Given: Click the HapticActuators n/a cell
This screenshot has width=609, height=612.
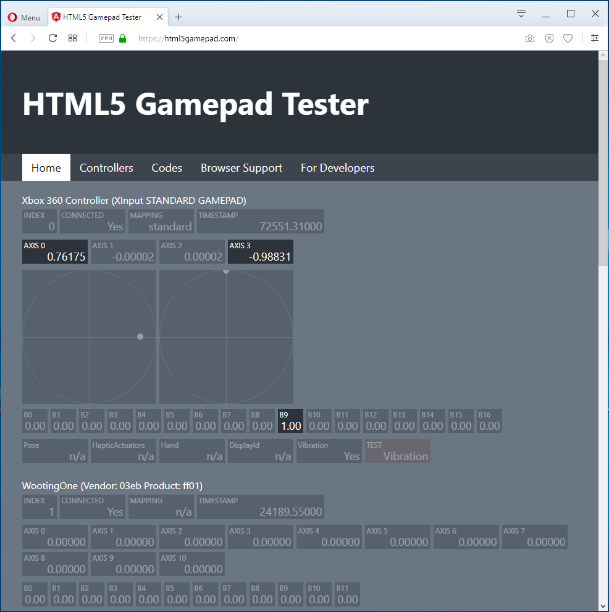Looking at the screenshot, I should [x=124, y=451].
